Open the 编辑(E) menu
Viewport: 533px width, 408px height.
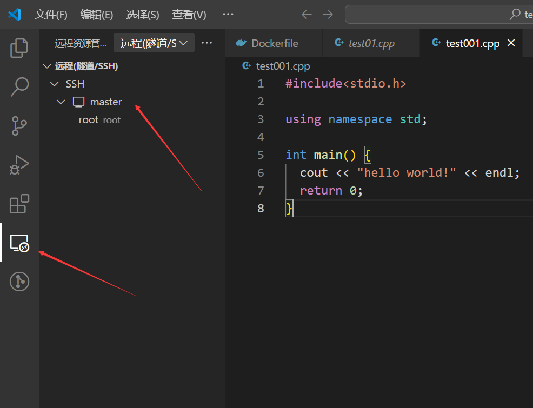pyautogui.click(x=97, y=15)
